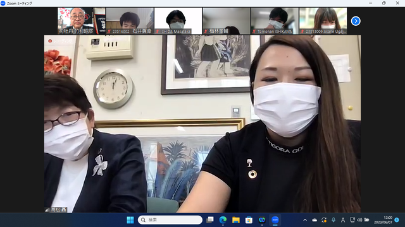The image size is (405, 227).
Task: Click the network display icon in tray
Action: coord(352,220)
